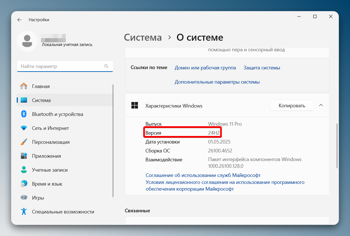The height and width of the screenshot is (236, 350).
Task: Collapse the Характеристики Windows section
Action: point(321,105)
